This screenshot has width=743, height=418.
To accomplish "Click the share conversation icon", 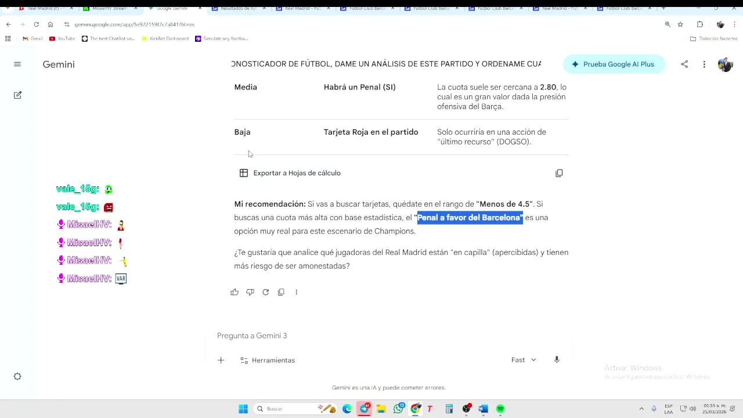I will pos(684,64).
